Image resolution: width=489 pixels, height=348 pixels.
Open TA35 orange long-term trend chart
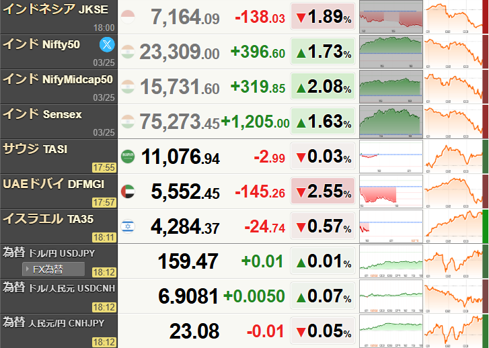[x=453, y=226]
